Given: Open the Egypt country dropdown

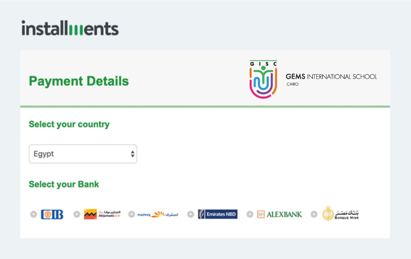Looking at the screenshot, I should coord(83,154).
